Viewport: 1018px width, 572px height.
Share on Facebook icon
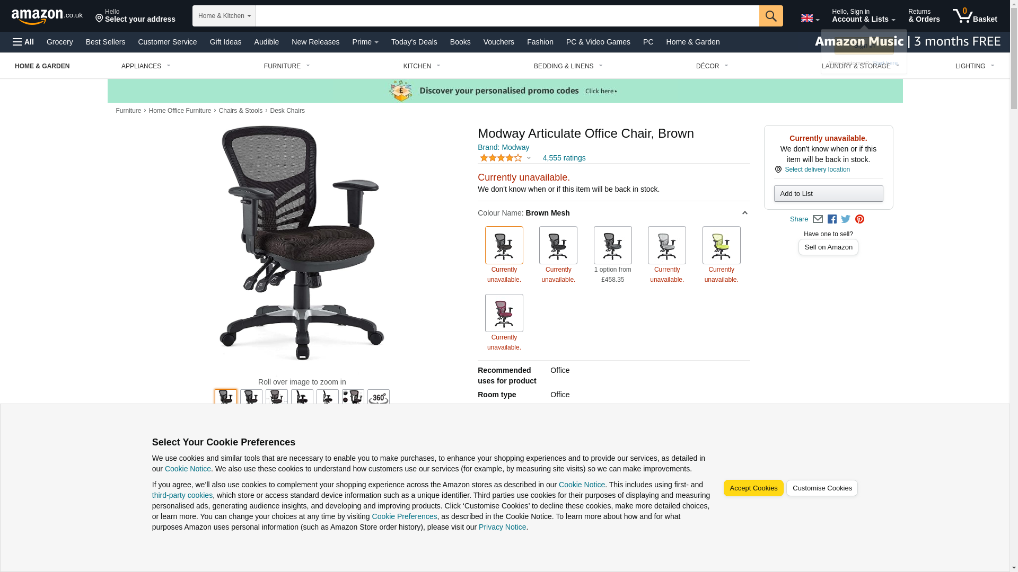(x=832, y=219)
